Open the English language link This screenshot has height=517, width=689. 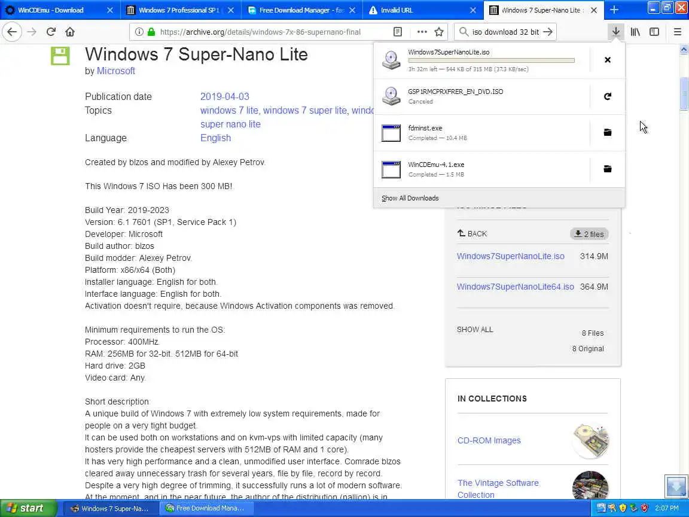(215, 138)
